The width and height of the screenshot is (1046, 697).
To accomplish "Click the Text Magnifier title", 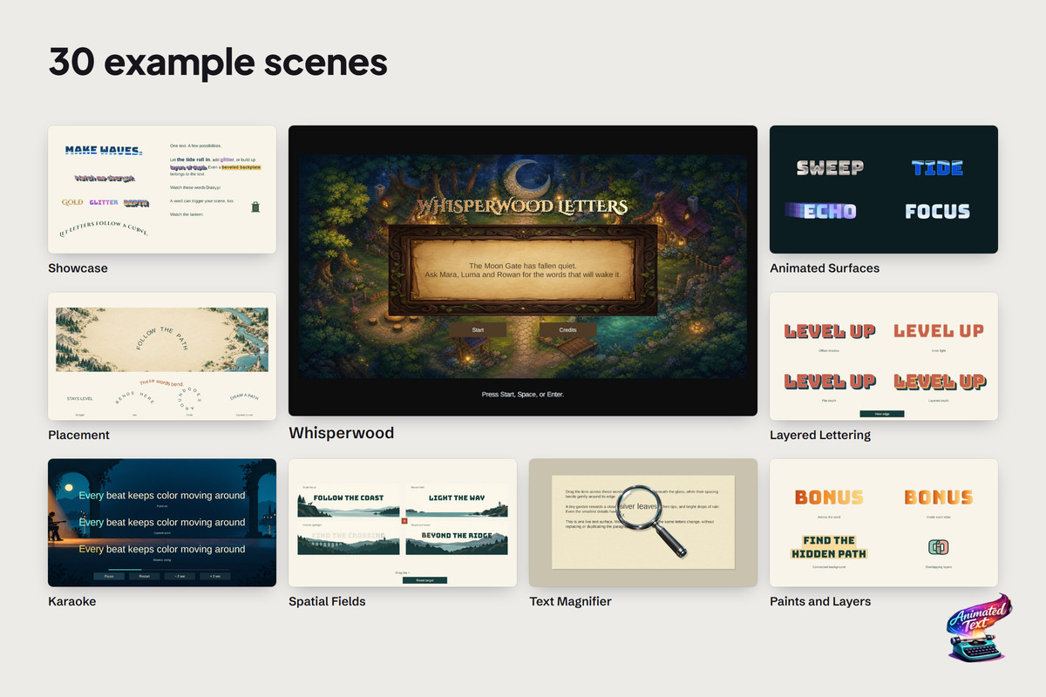I will (x=571, y=601).
